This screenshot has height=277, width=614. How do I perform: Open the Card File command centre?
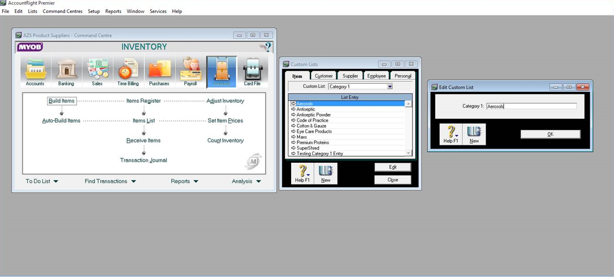pos(252,72)
